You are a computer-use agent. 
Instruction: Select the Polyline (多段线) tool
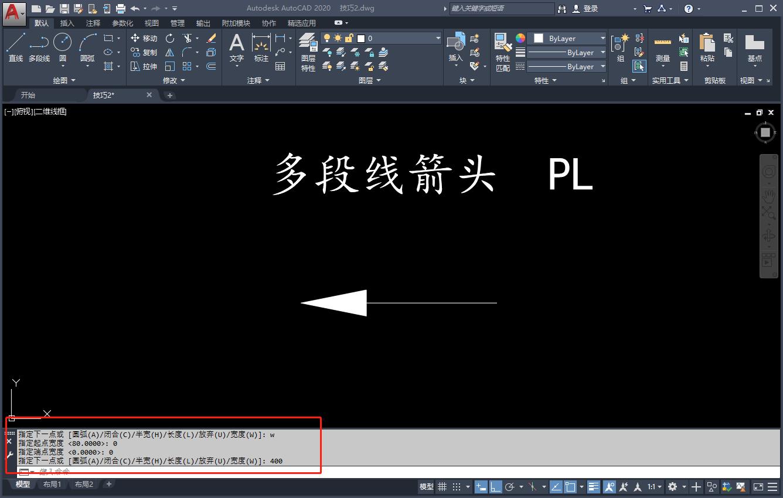pos(39,47)
